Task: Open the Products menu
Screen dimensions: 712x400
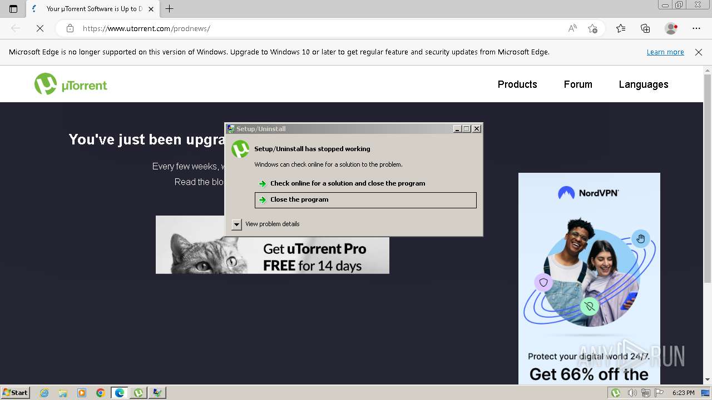Action: tap(517, 84)
